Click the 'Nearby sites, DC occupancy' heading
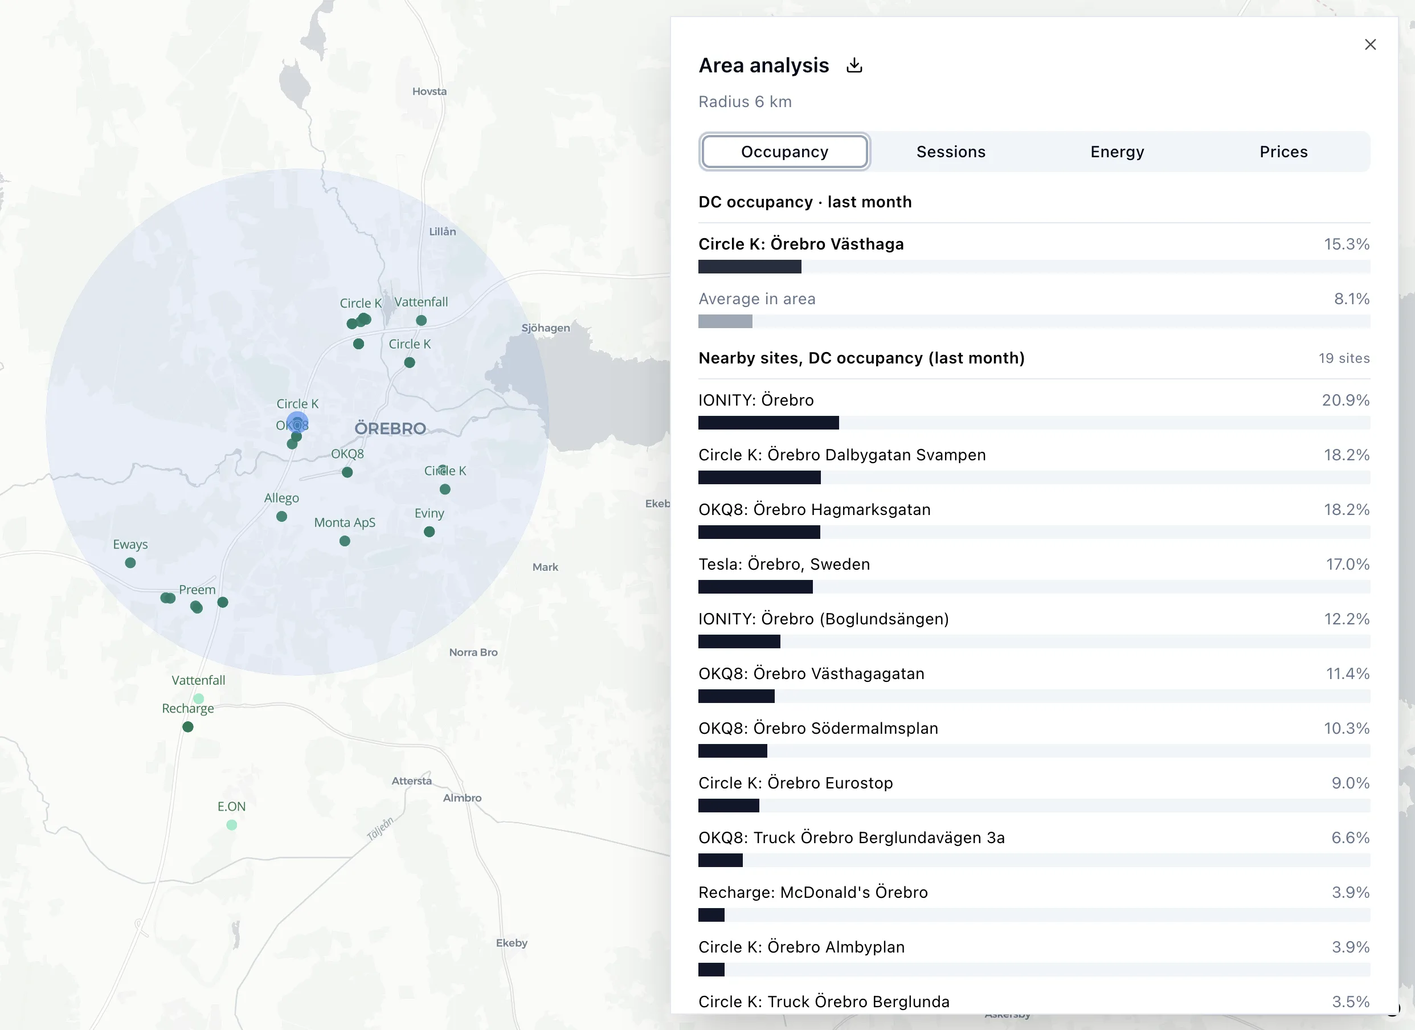 862,358
